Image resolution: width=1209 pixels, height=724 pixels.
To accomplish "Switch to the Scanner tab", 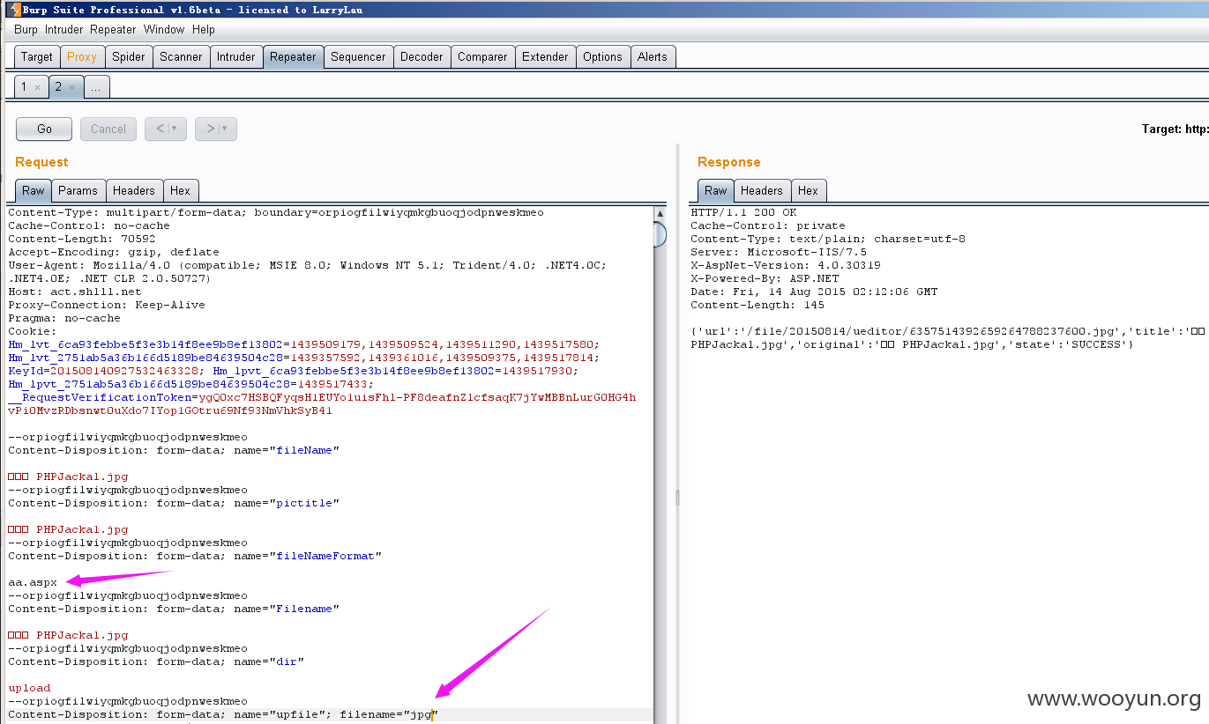I will click(181, 56).
